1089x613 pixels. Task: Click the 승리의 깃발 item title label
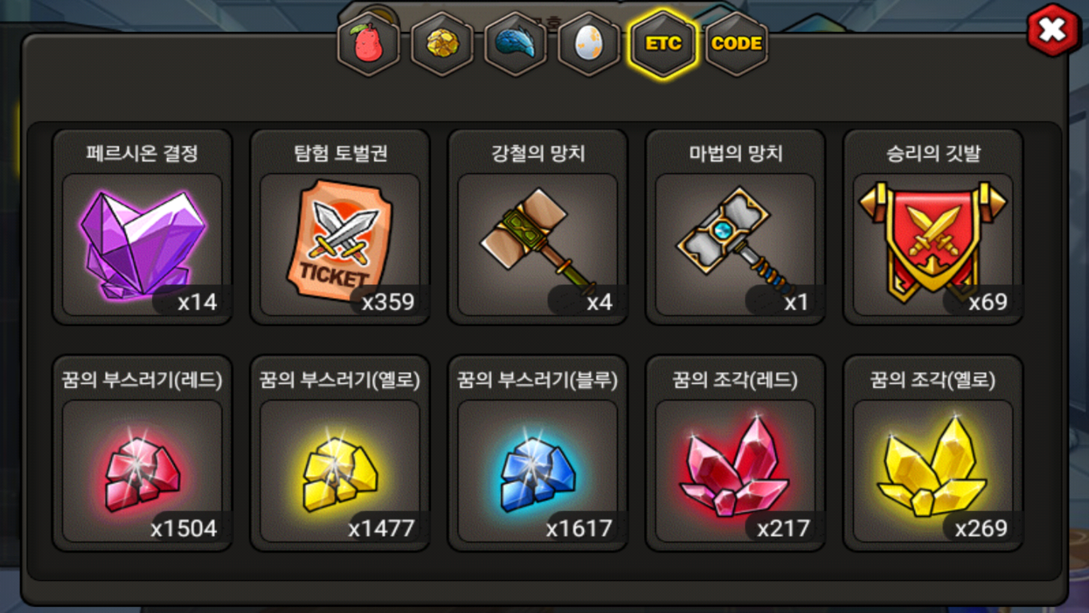[934, 153]
